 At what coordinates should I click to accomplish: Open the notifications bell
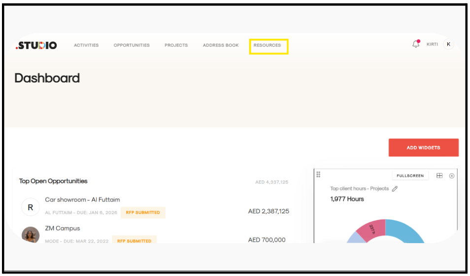tap(416, 44)
